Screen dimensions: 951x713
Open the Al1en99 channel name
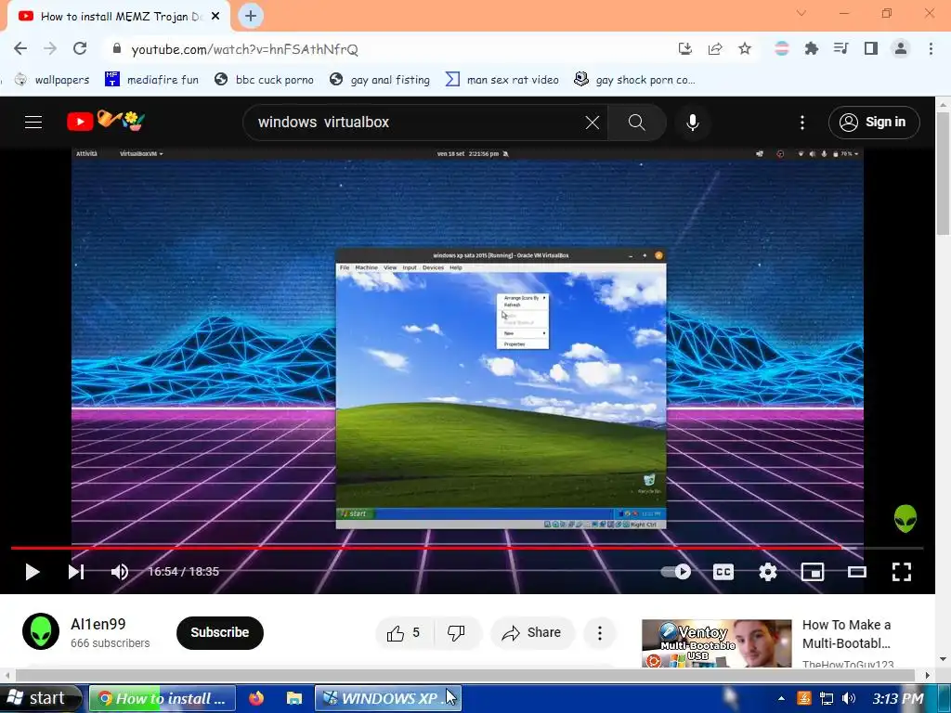(98, 624)
